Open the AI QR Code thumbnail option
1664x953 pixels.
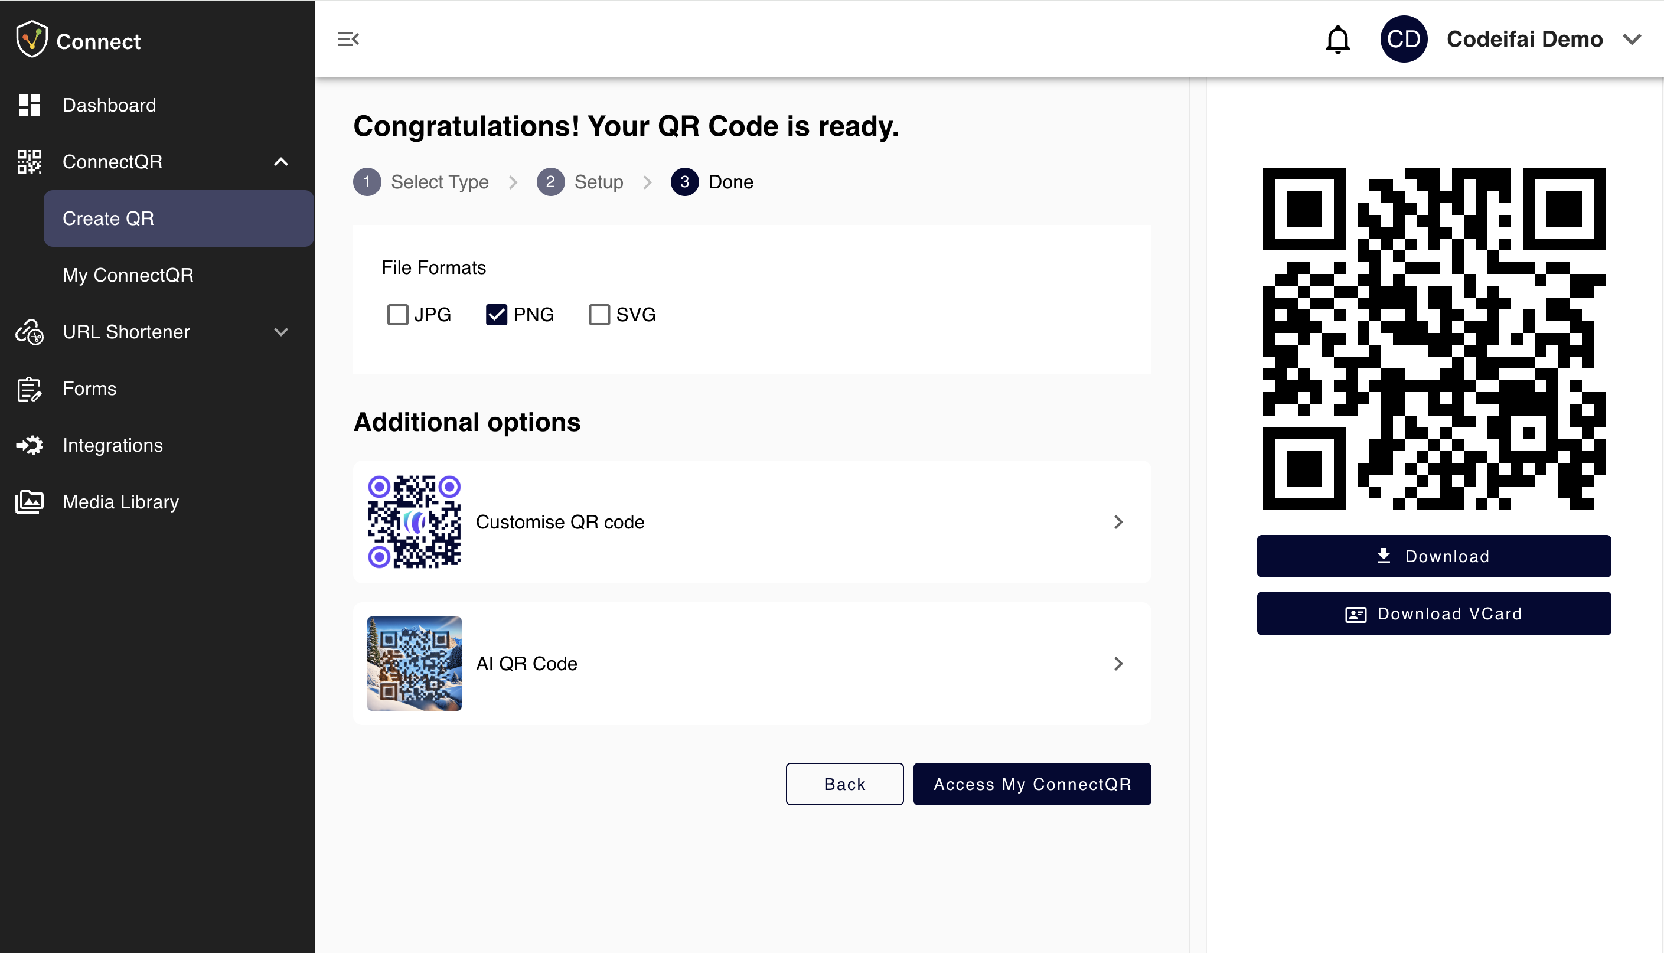click(x=414, y=663)
